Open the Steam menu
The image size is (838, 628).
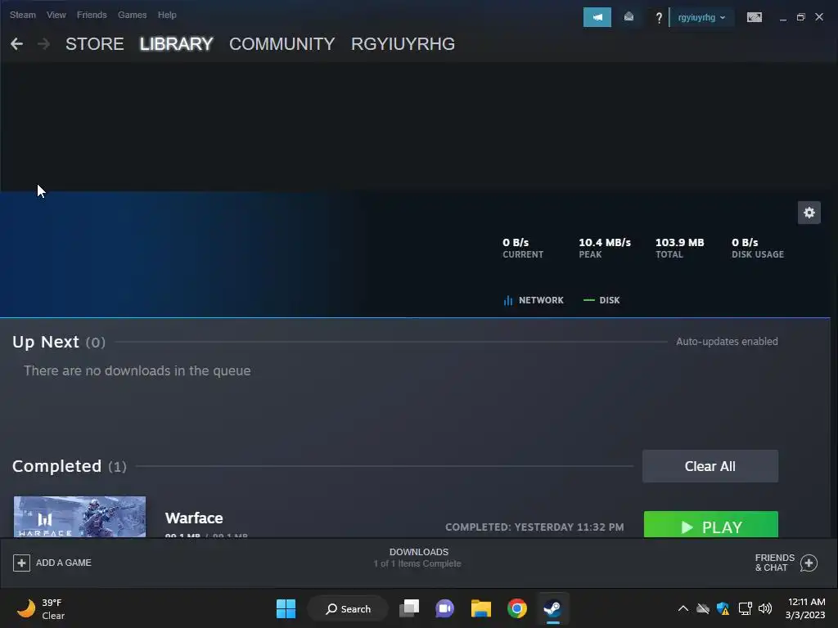(x=22, y=15)
